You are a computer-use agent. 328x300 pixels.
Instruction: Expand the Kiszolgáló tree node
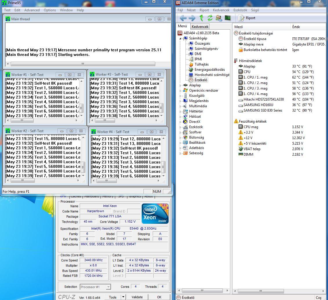click(180, 96)
